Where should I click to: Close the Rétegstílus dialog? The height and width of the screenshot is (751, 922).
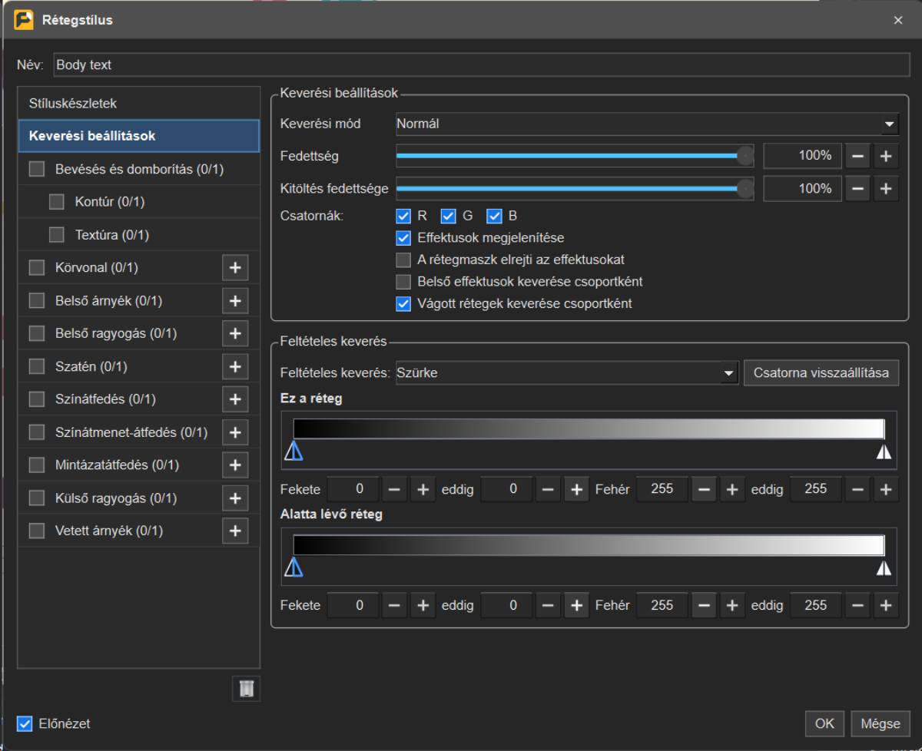[898, 21]
